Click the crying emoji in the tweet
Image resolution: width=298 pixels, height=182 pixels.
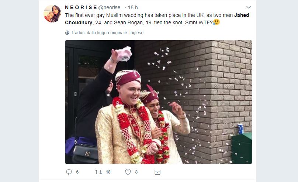click(x=216, y=22)
